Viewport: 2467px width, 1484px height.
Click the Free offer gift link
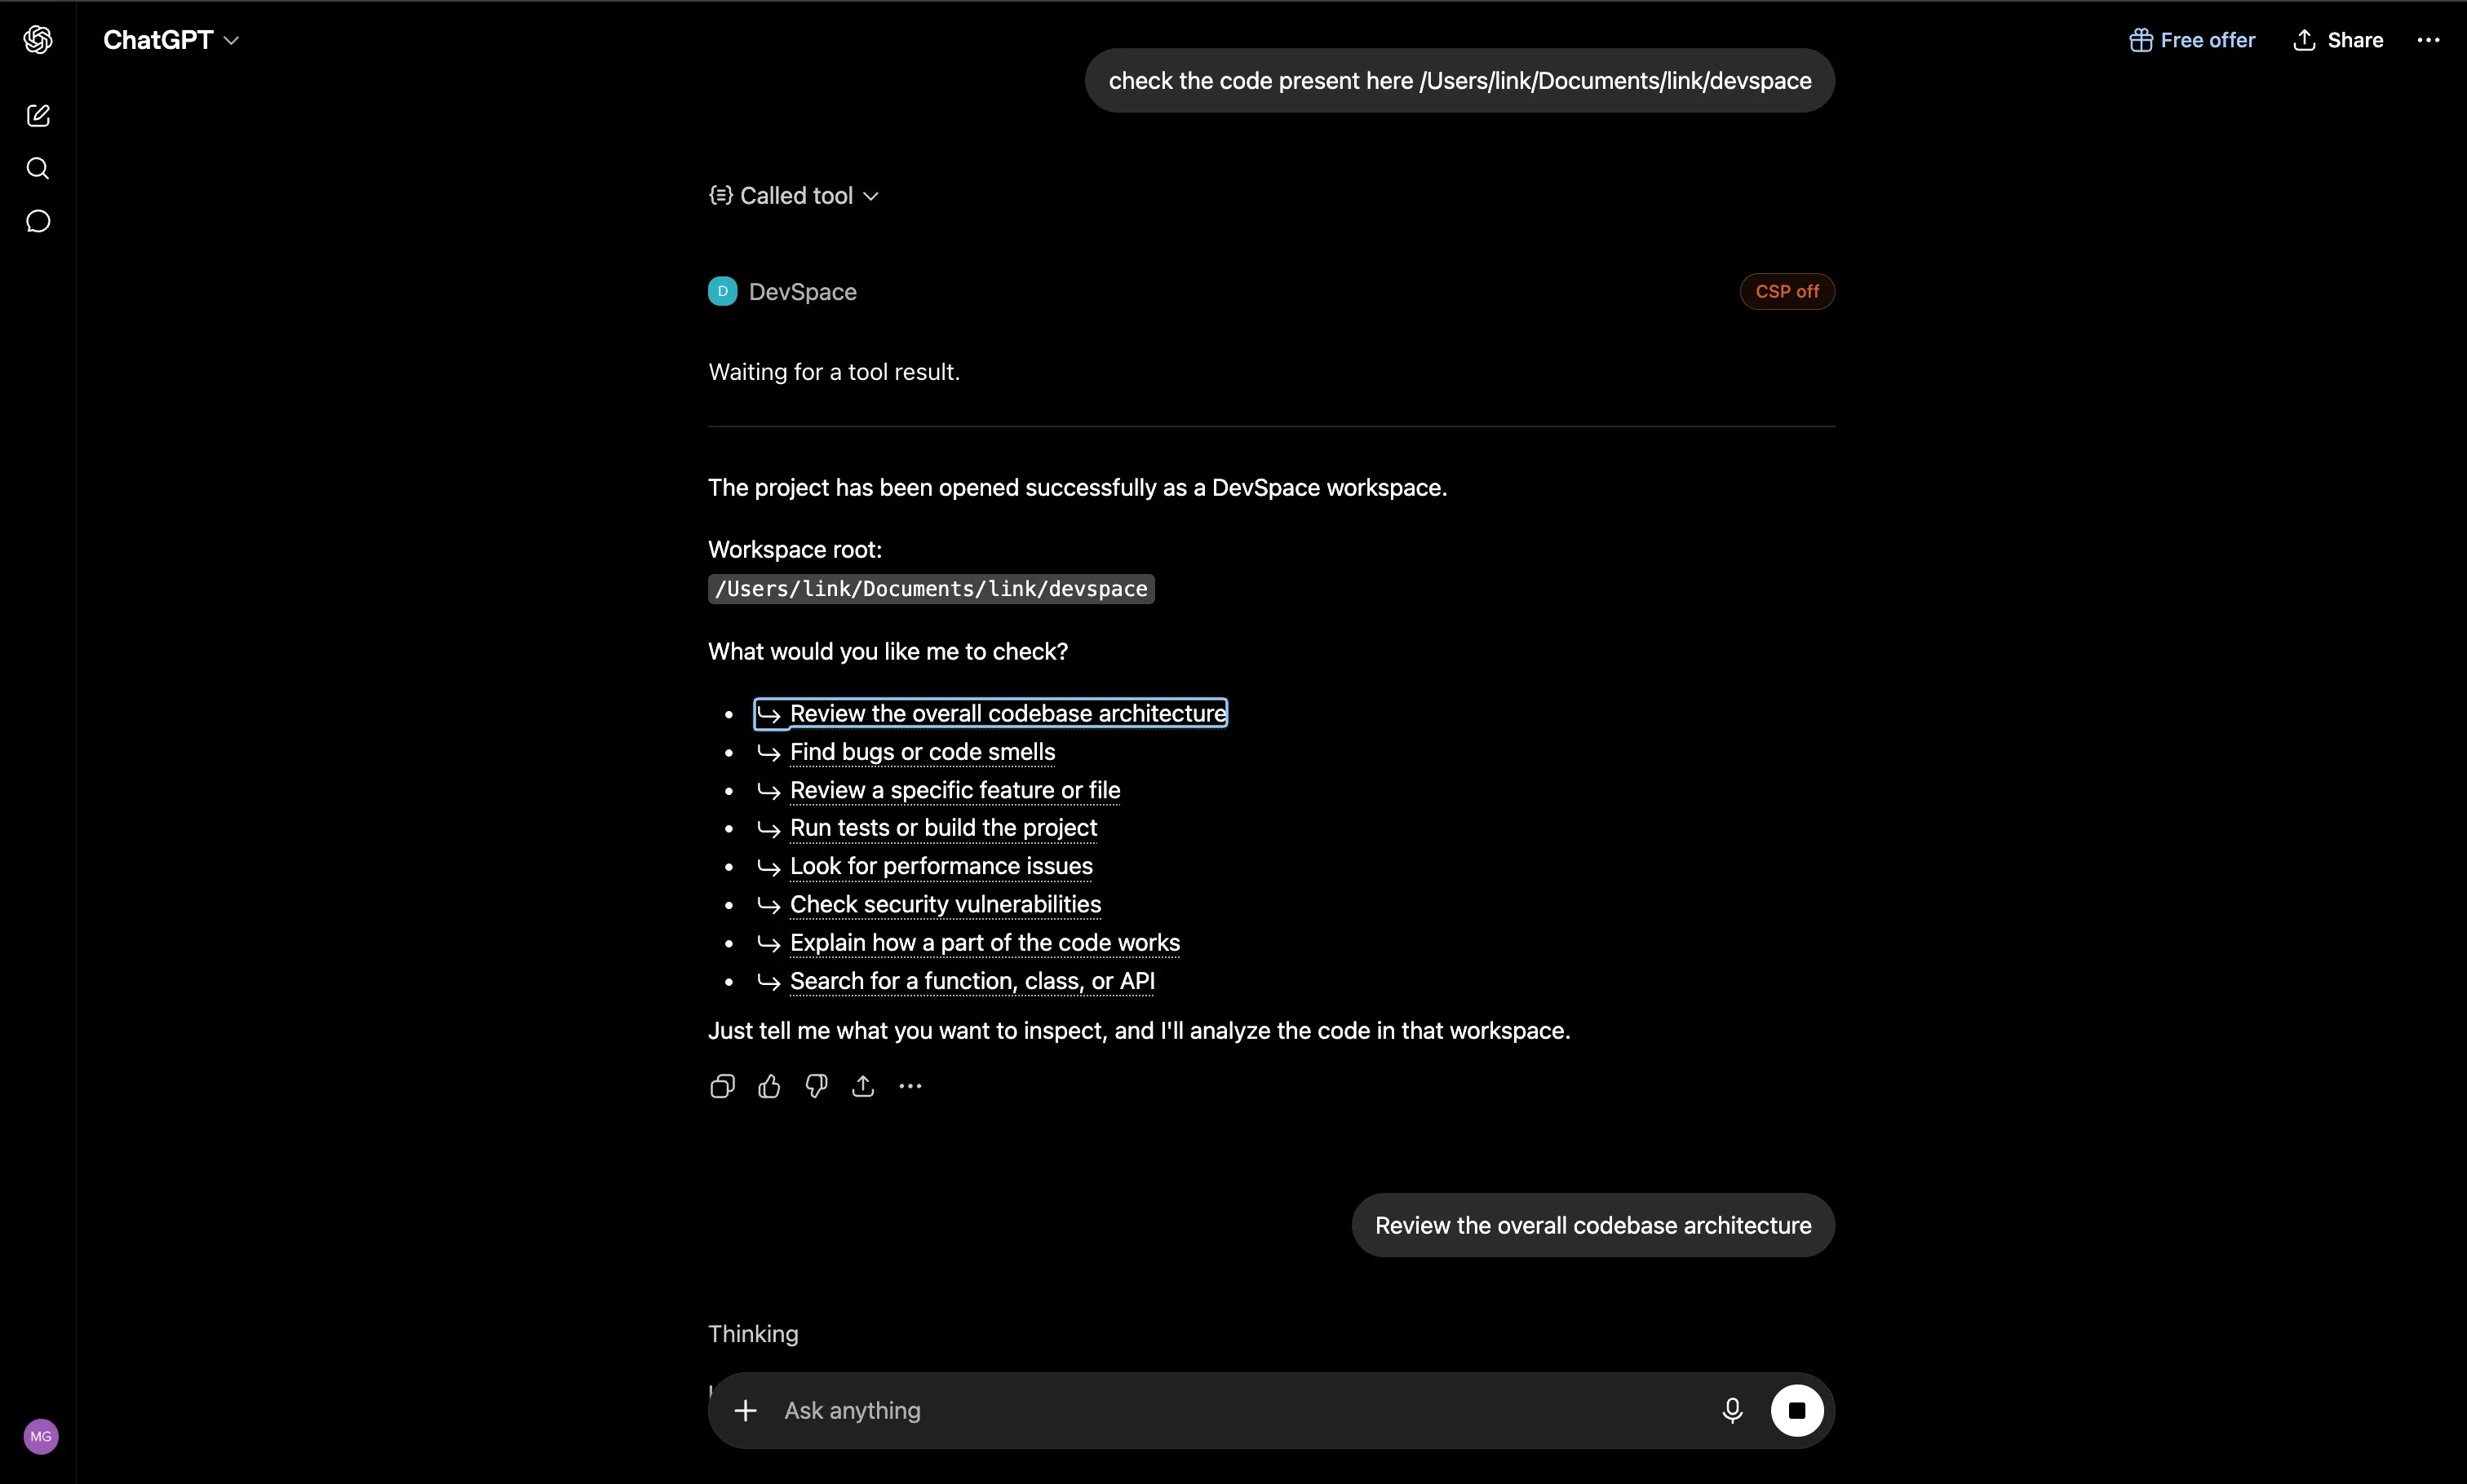pos(2192,40)
